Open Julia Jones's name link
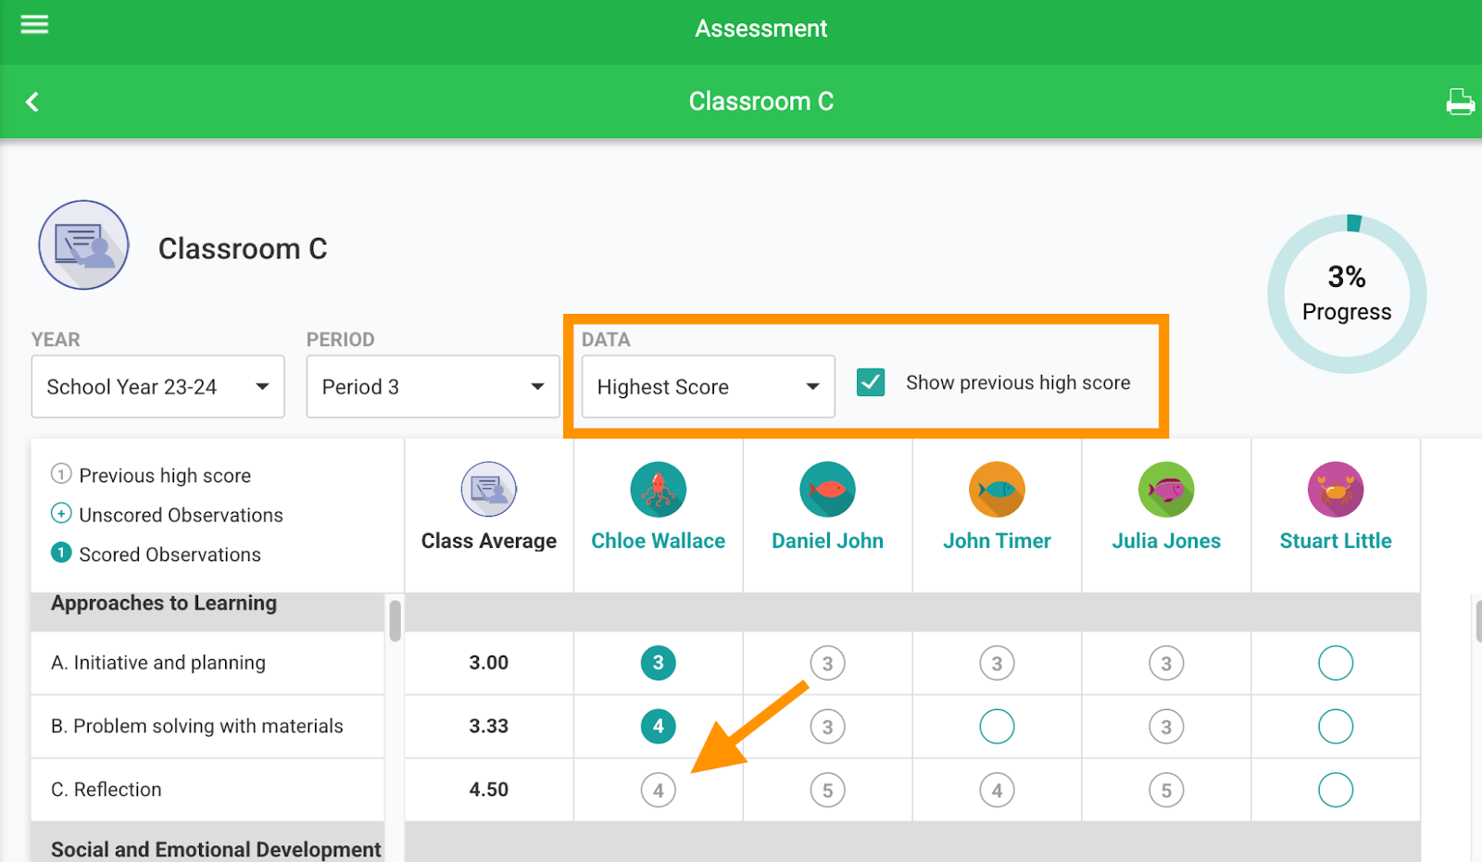The height and width of the screenshot is (862, 1482). pos(1166,542)
